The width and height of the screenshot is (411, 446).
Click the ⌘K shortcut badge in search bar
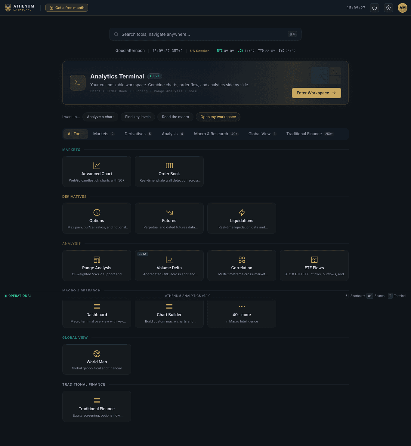tap(292, 34)
